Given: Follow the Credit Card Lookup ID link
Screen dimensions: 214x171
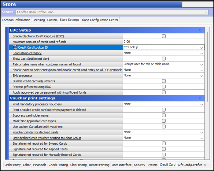Looking at the screenshot, I should click(x=33, y=47).
